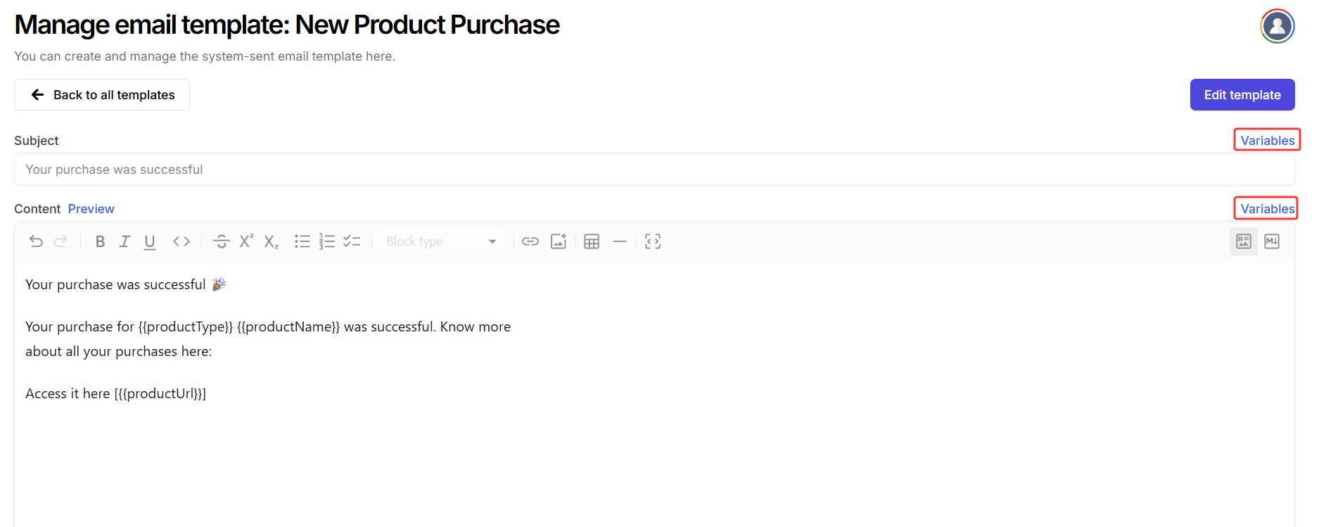Click the Subject input field

[654, 170]
